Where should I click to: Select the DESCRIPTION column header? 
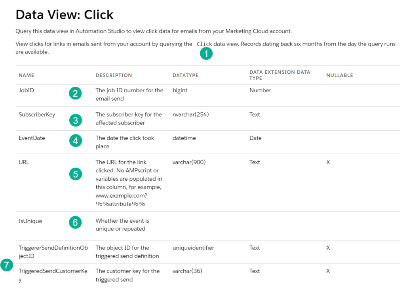tap(114, 75)
